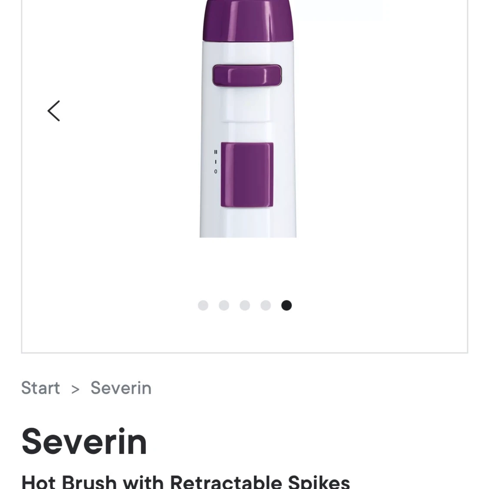The height and width of the screenshot is (489, 489).
Task: Click the previous image arrow
Action: 53,111
